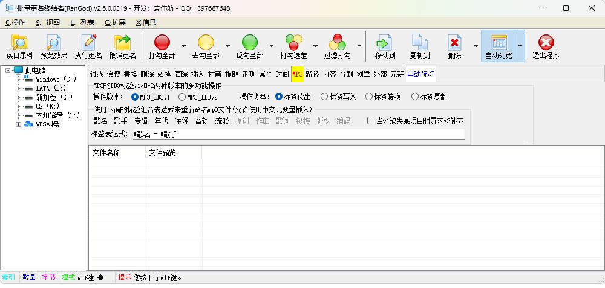Switch to the 正则 tab
This screenshot has width=605, height=288.
click(x=248, y=74)
